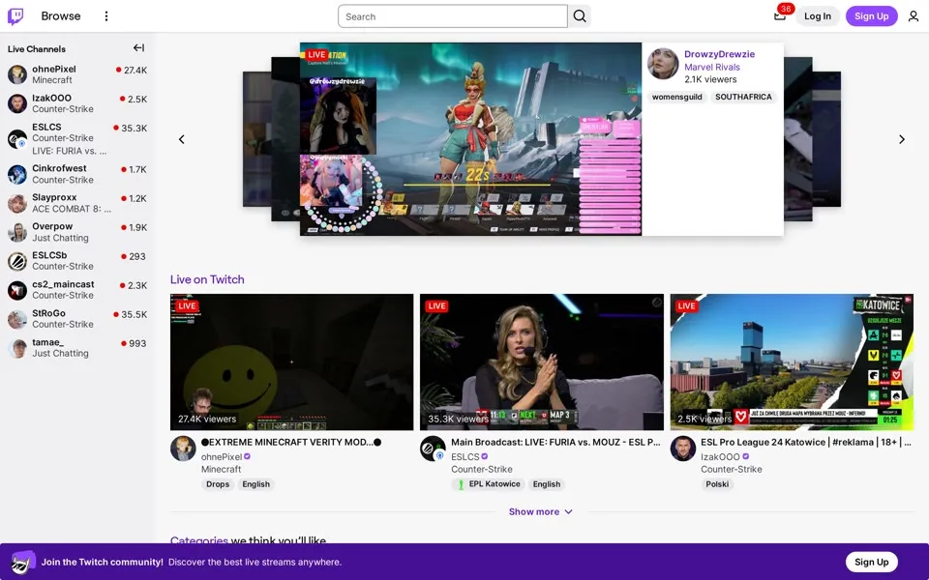This screenshot has width=929, height=580.
Task: Show next carousel stream
Action: point(902,139)
